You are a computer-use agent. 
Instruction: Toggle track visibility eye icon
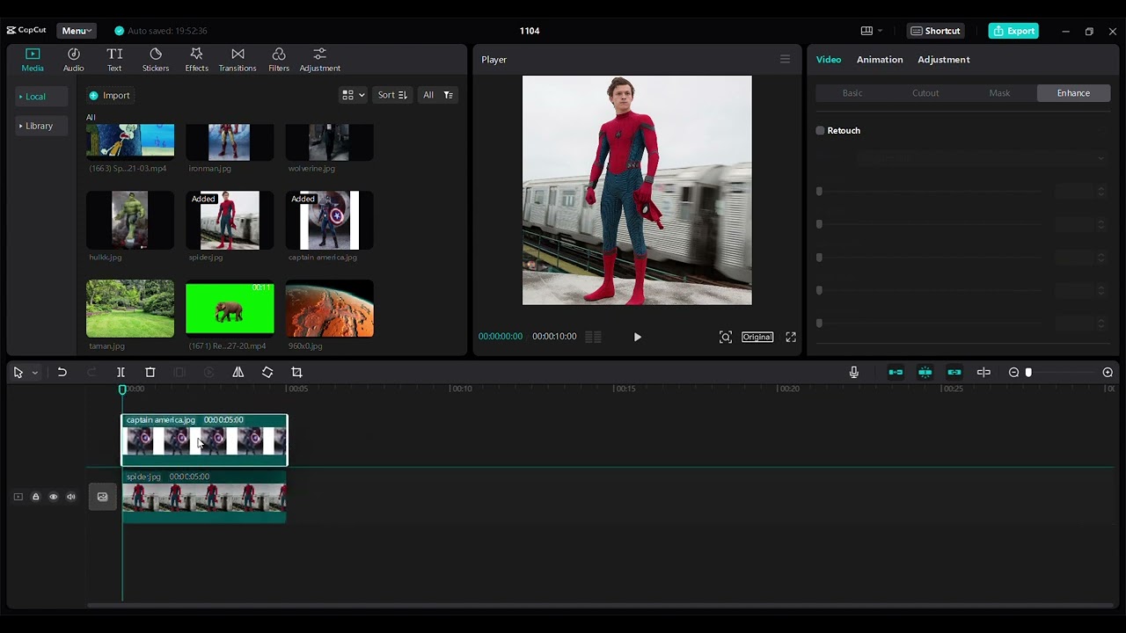[53, 497]
